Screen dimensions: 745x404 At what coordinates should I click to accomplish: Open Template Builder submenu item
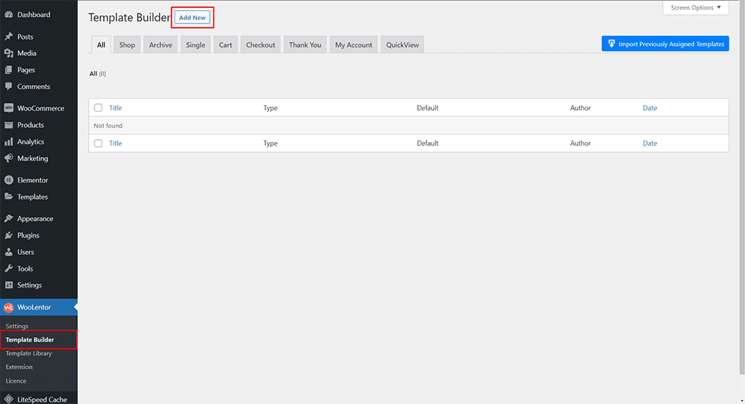pyautogui.click(x=30, y=340)
